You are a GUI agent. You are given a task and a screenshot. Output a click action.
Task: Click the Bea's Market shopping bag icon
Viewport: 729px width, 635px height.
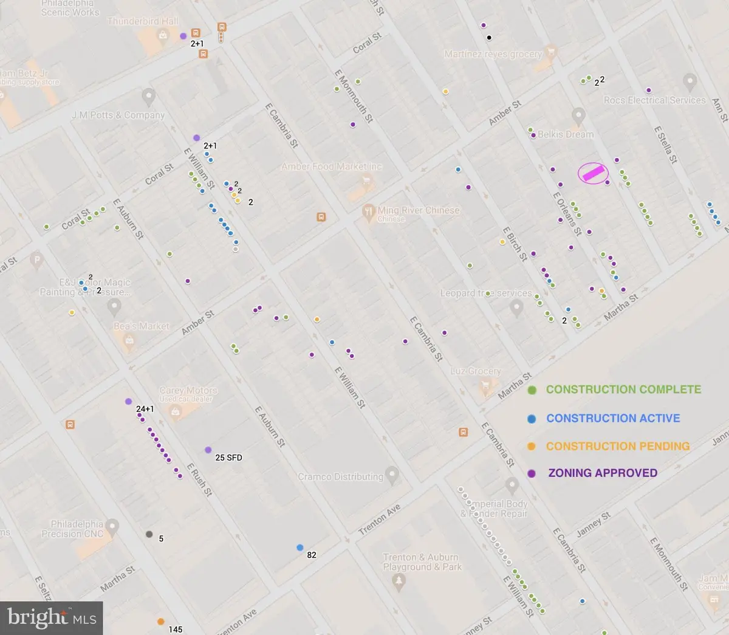(129, 342)
